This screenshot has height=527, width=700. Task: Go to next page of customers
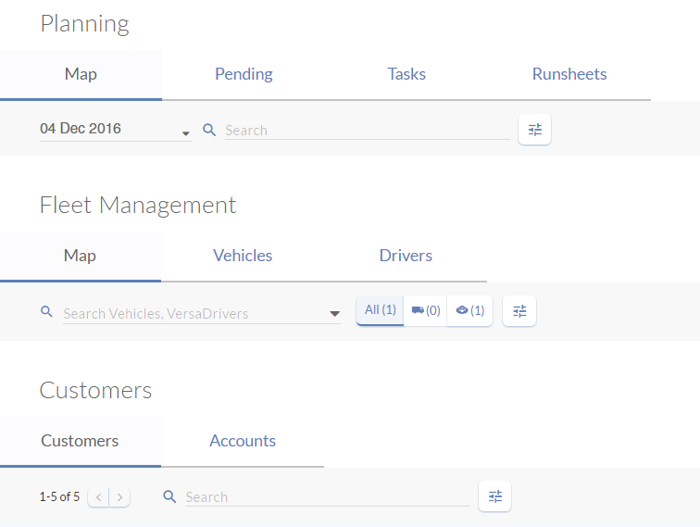(120, 497)
